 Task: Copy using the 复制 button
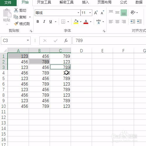[20, 17]
